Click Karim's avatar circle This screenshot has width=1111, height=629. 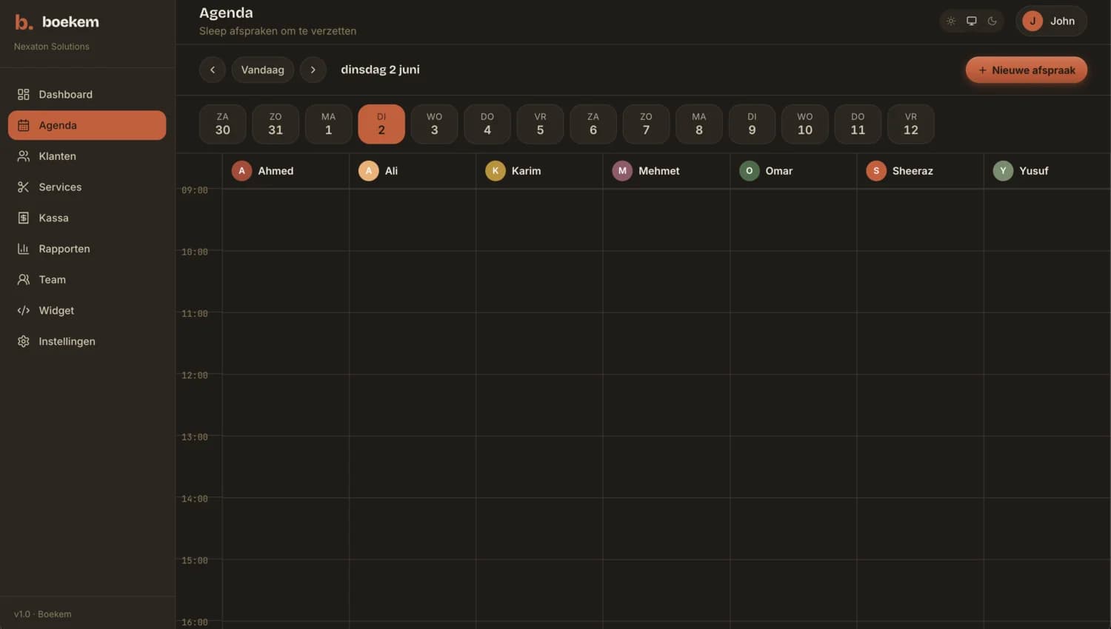coord(496,171)
